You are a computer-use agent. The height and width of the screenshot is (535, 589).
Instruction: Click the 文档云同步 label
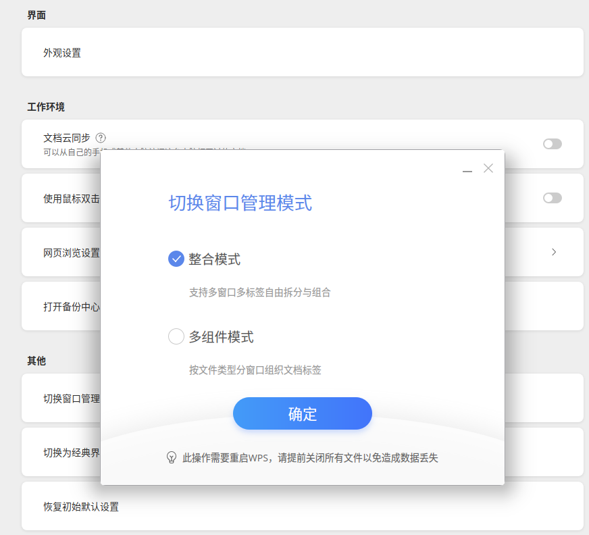(x=67, y=138)
